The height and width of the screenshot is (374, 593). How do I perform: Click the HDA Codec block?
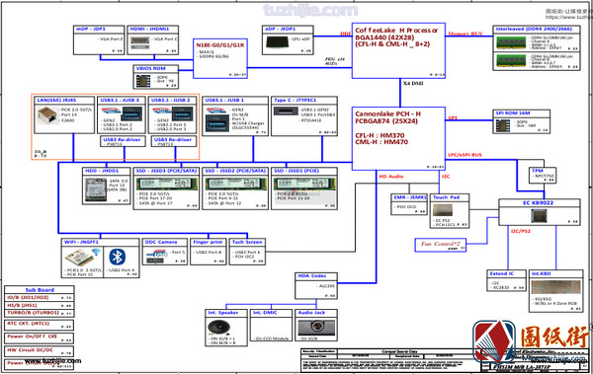[316, 286]
